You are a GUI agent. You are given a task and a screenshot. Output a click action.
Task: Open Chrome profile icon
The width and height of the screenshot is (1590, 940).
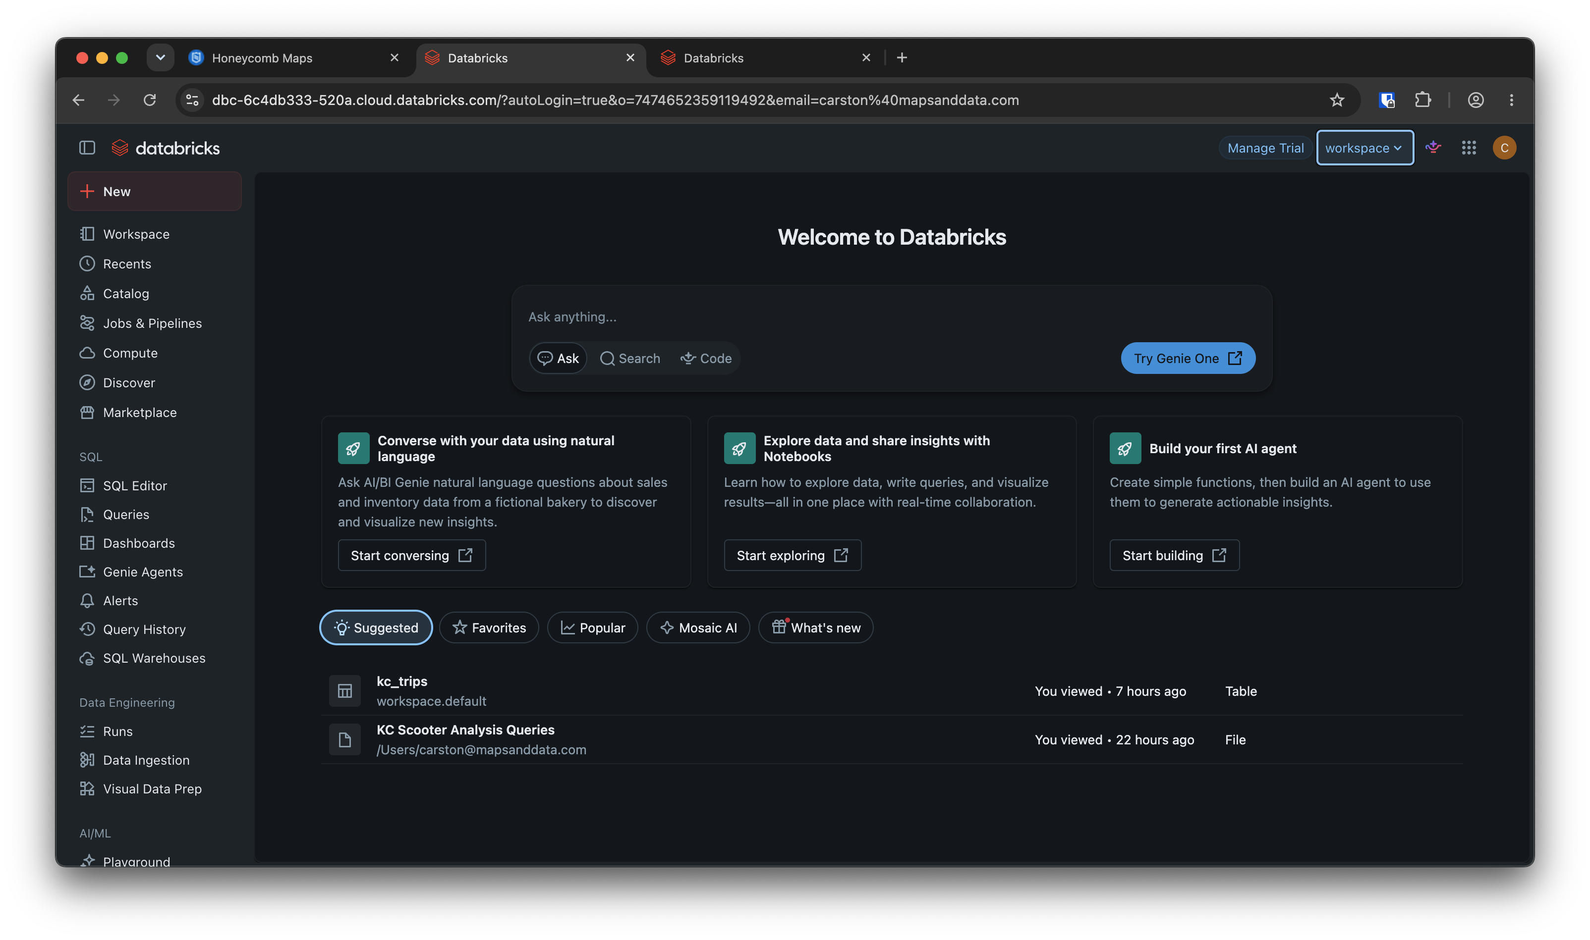point(1476,100)
